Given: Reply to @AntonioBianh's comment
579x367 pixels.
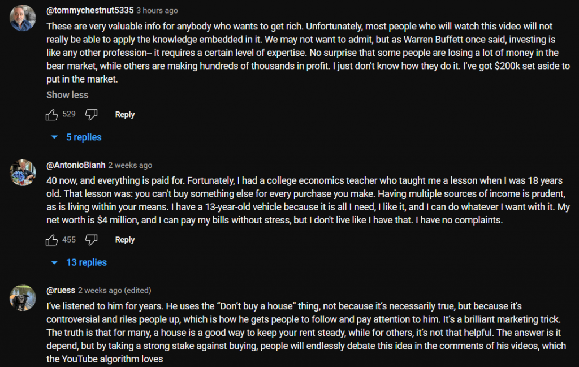Looking at the screenshot, I should (x=124, y=240).
